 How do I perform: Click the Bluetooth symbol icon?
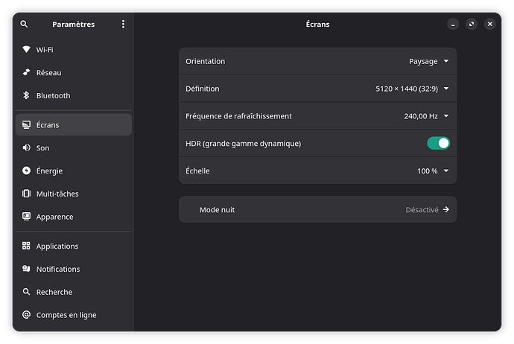tap(26, 95)
